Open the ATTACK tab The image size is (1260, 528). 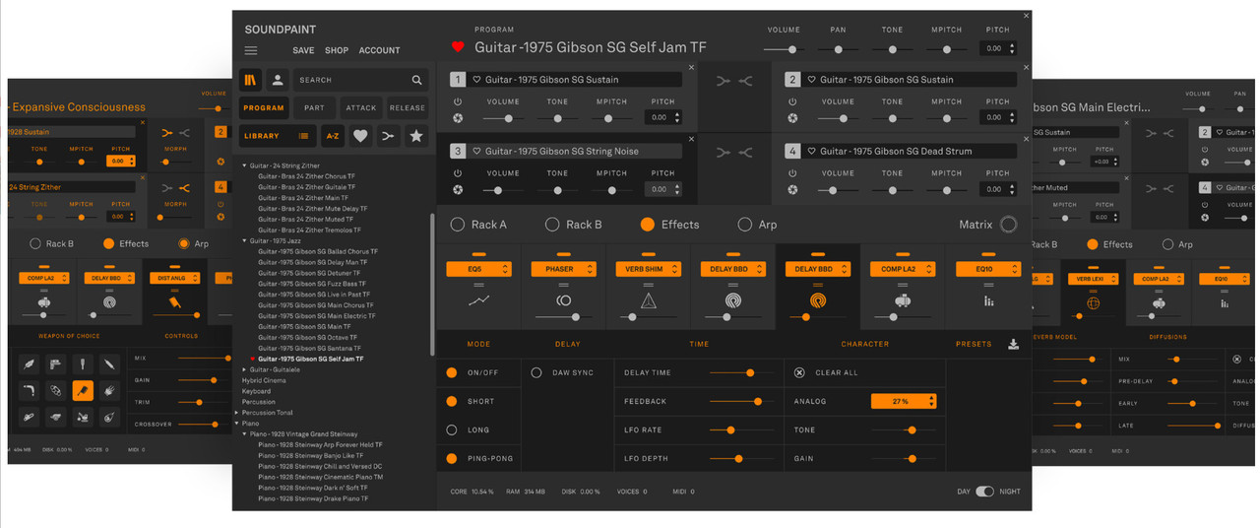[x=361, y=108]
